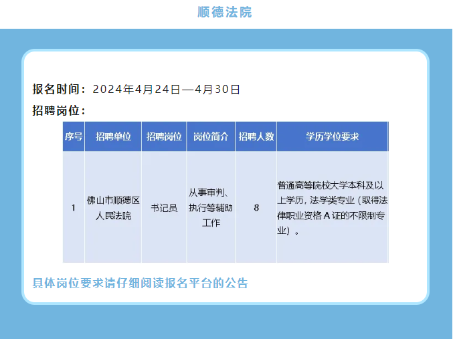This screenshot has width=453, height=339.
Task: Select the 佛山市顺德区人民法院 cell
Action: click(x=112, y=207)
